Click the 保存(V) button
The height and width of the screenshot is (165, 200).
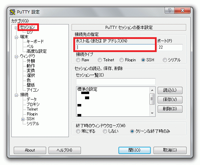click(x=170, y=100)
